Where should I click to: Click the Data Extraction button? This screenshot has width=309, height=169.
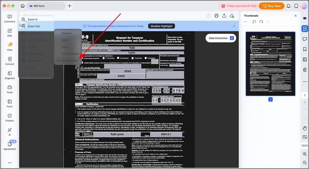coord(221,38)
